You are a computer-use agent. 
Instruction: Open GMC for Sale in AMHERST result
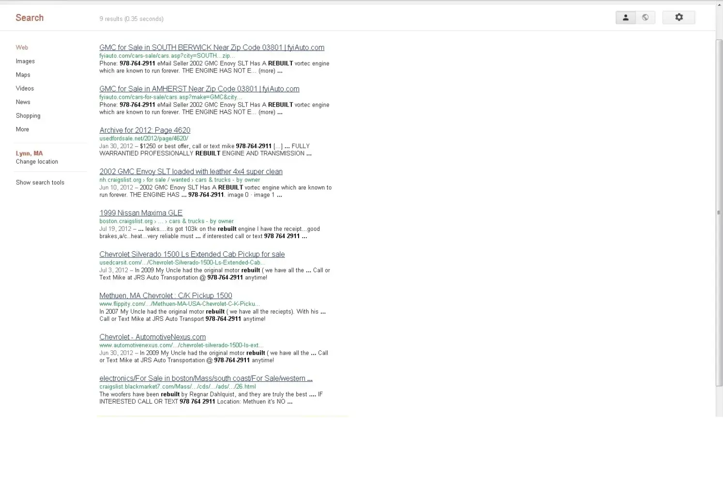pyautogui.click(x=199, y=89)
